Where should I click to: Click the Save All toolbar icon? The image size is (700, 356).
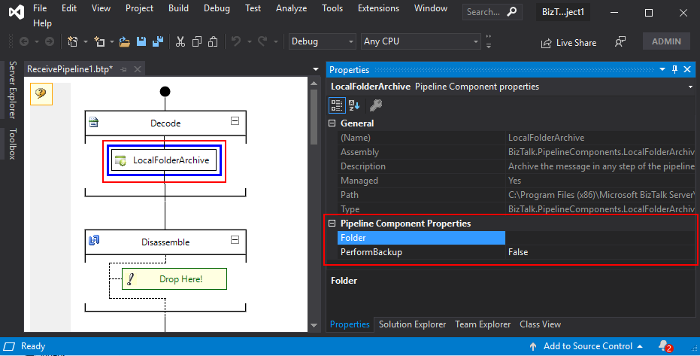(x=160, y=42)
